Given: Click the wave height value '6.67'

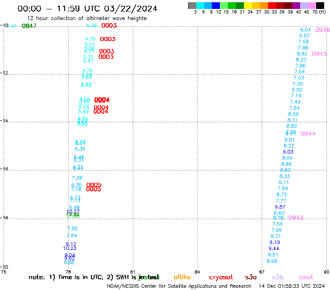Looking at the screenshot, I should (x=304, y=36).
